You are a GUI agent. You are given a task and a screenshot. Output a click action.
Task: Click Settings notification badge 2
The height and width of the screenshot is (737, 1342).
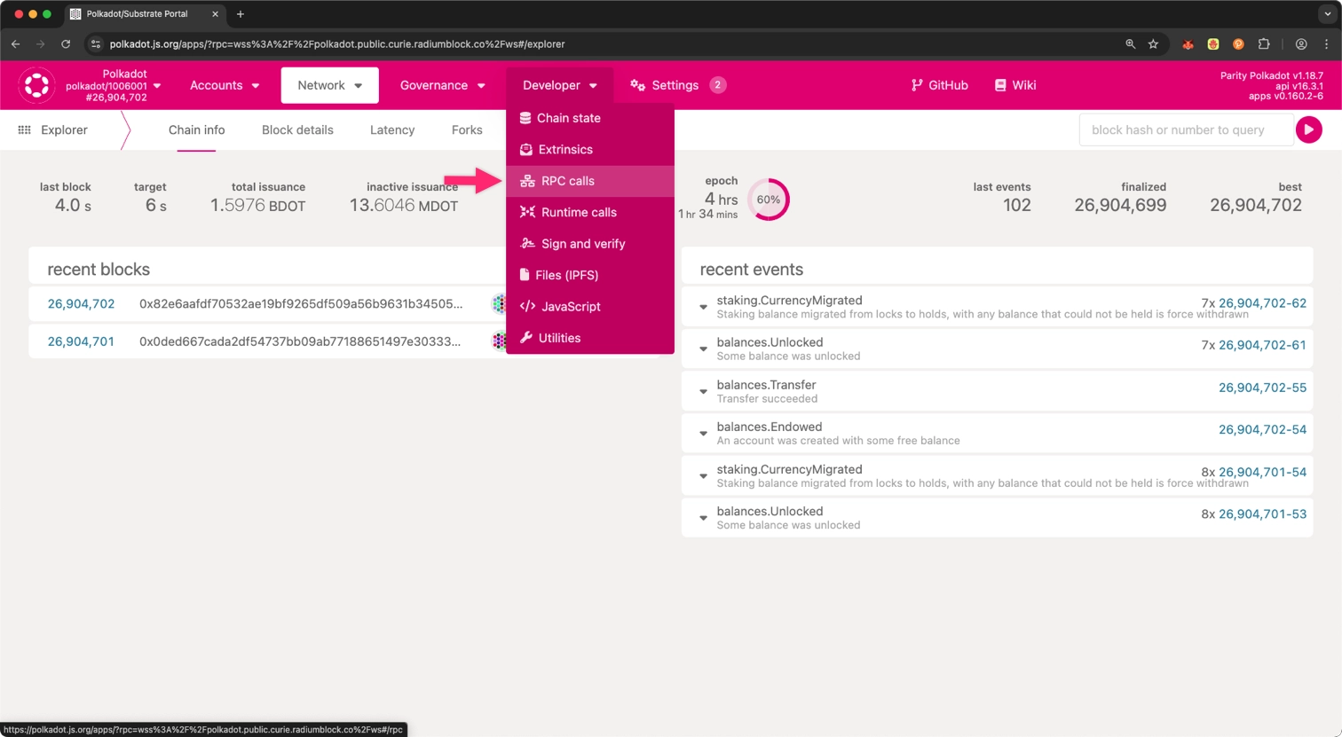coord(718,85)
